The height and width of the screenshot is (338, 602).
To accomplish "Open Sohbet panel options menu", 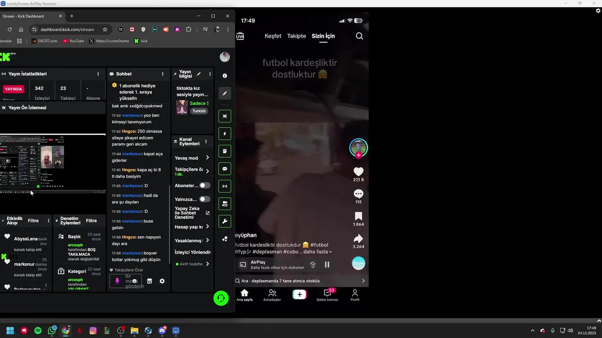I will point(163,74).
